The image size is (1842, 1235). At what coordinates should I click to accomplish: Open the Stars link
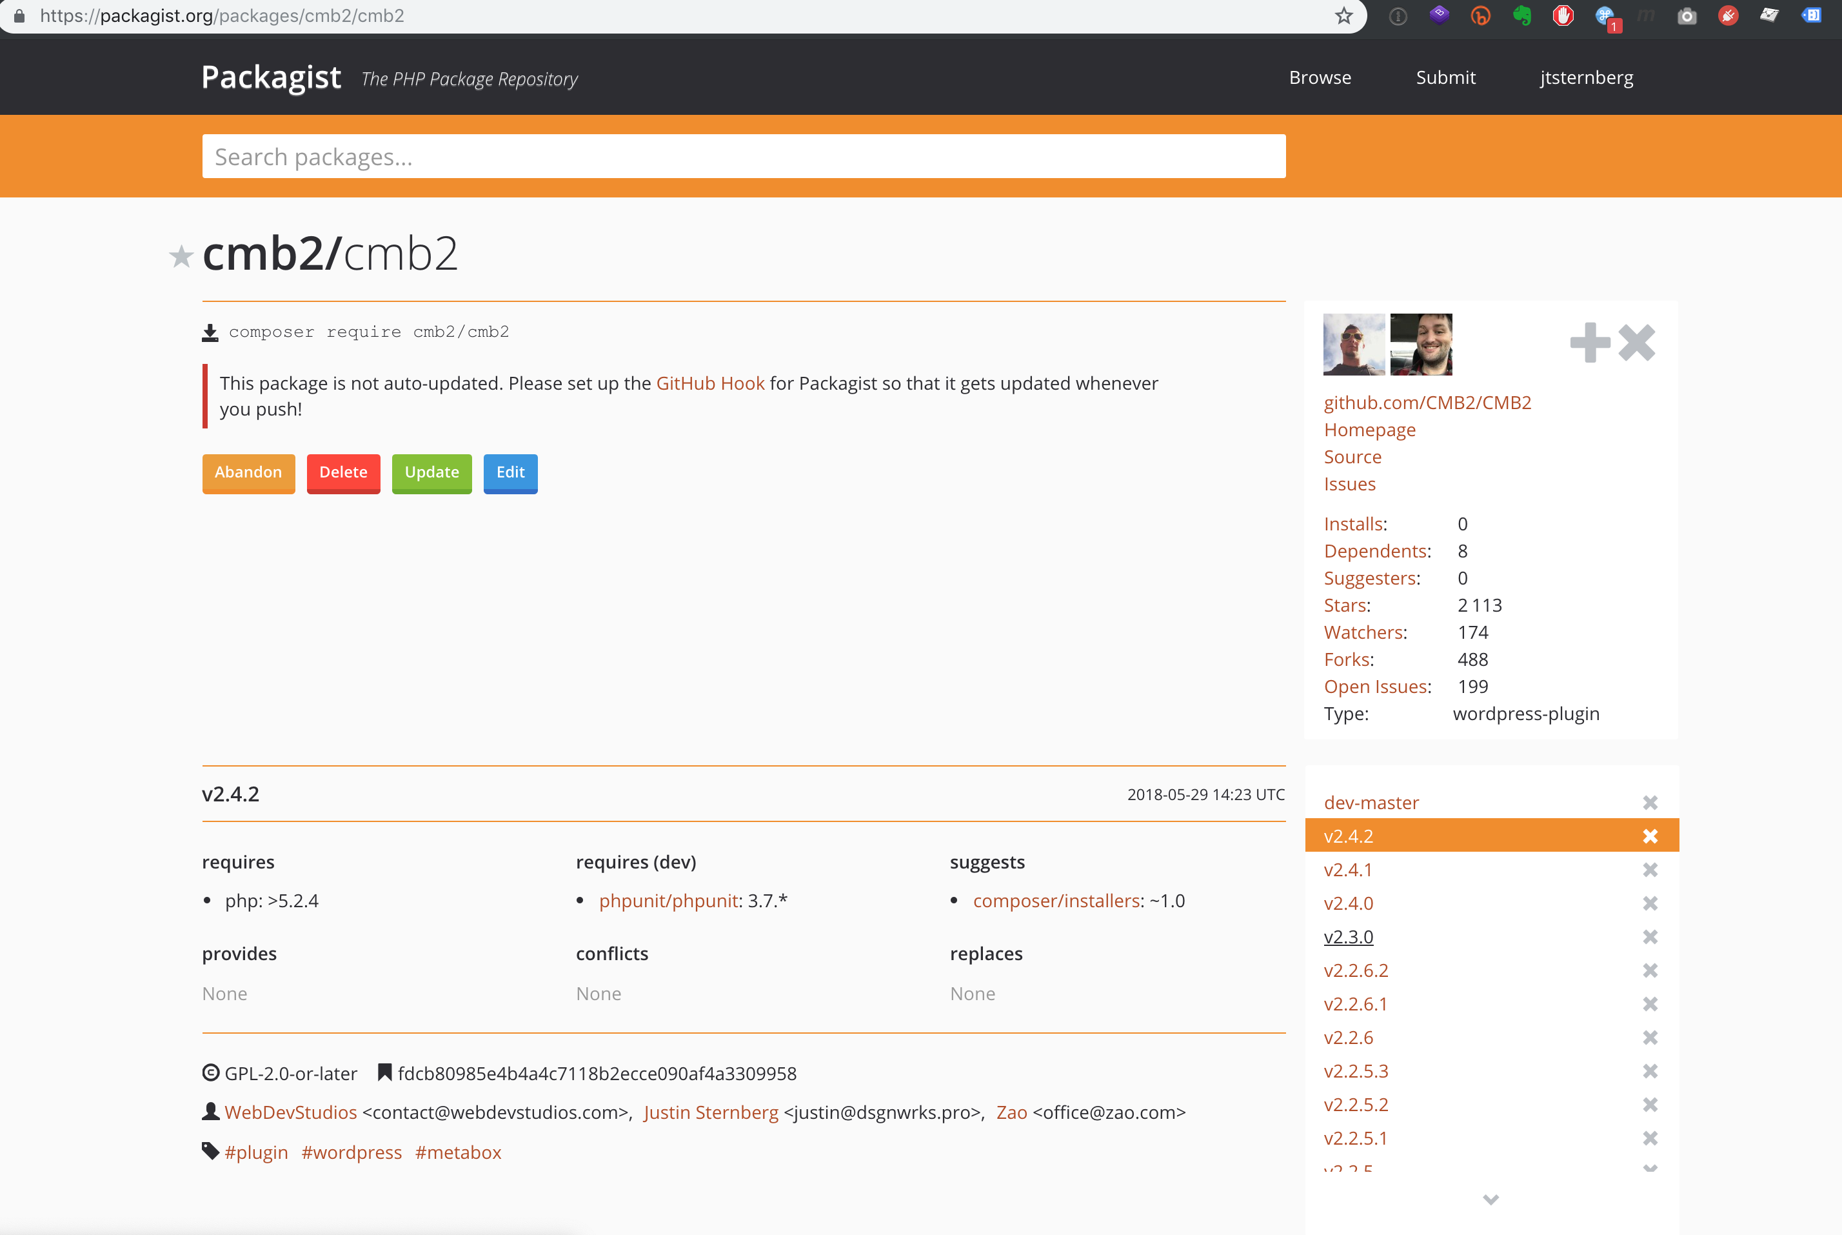click(1345, 605)
